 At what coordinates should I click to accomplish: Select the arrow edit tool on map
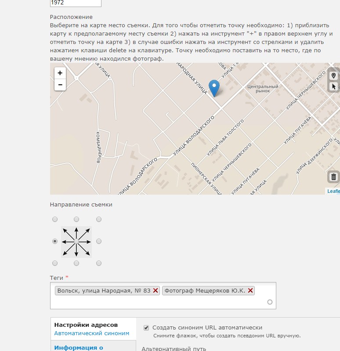[334, 87]
